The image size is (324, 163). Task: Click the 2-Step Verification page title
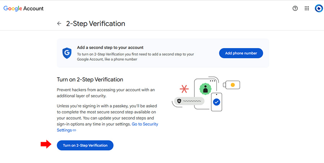(95, 23)
